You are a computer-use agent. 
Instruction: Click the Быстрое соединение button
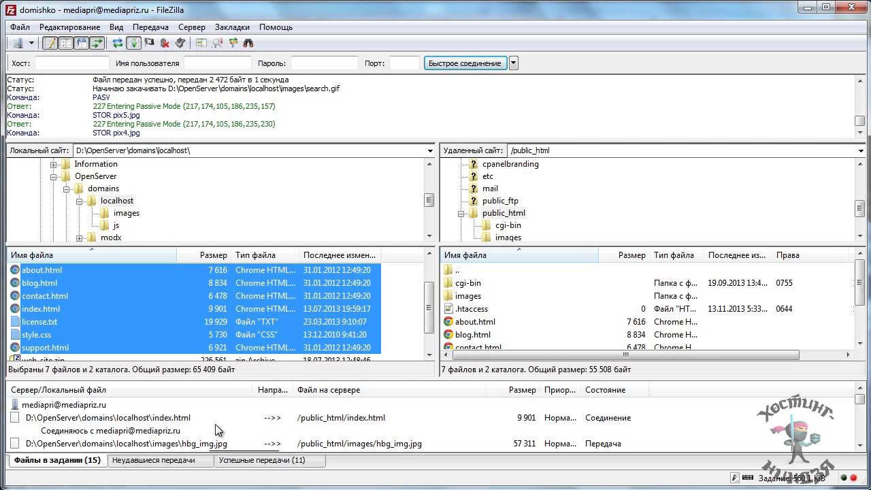[x=464, y=63]
